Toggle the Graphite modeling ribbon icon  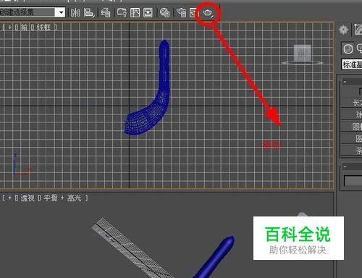[x=122, y=12]
